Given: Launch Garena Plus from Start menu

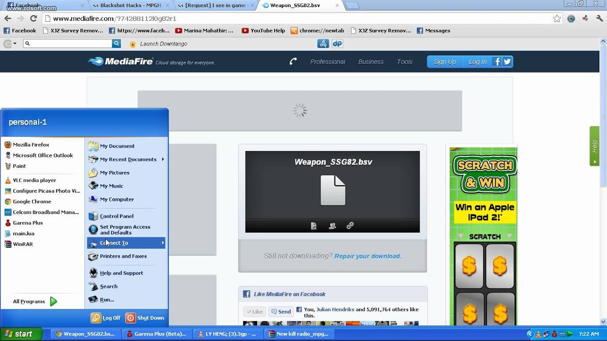Looking at the screenshot, I should click(x=24, y=223).
